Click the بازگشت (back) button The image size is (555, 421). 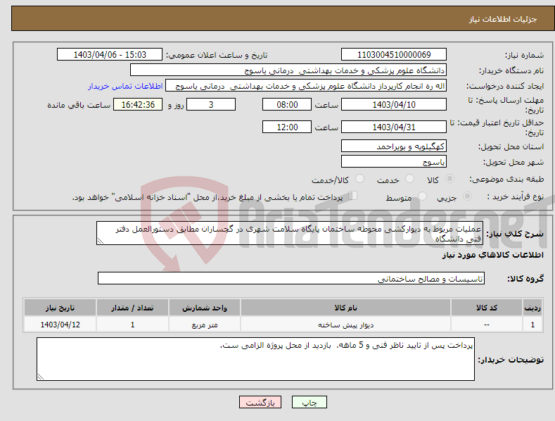(x=260, y=402)
